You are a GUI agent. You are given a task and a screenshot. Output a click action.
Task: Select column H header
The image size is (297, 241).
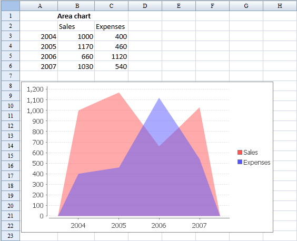[280, 6]
